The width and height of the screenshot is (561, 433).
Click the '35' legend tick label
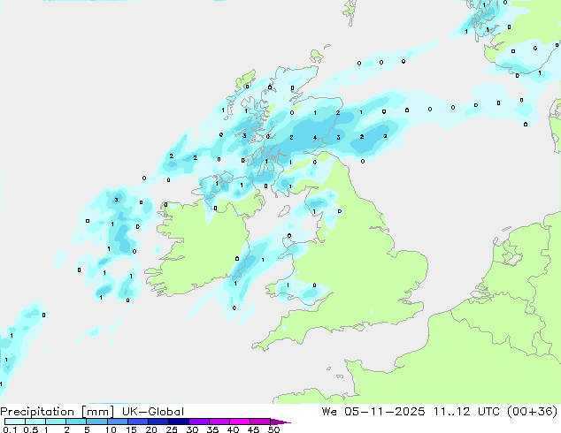tap(212, 429)
